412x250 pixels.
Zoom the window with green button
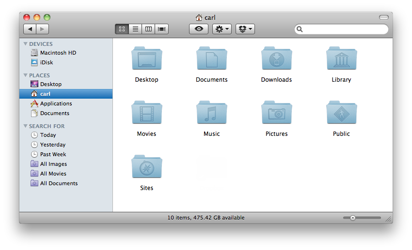pyautogui.click(x=47, y=17)
